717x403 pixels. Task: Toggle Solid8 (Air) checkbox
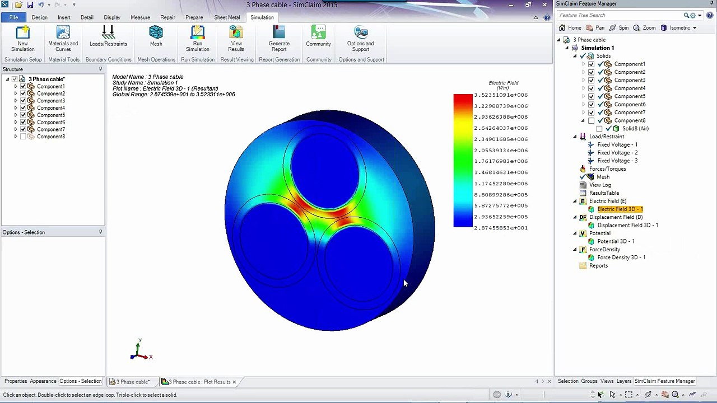coord(599,129)
